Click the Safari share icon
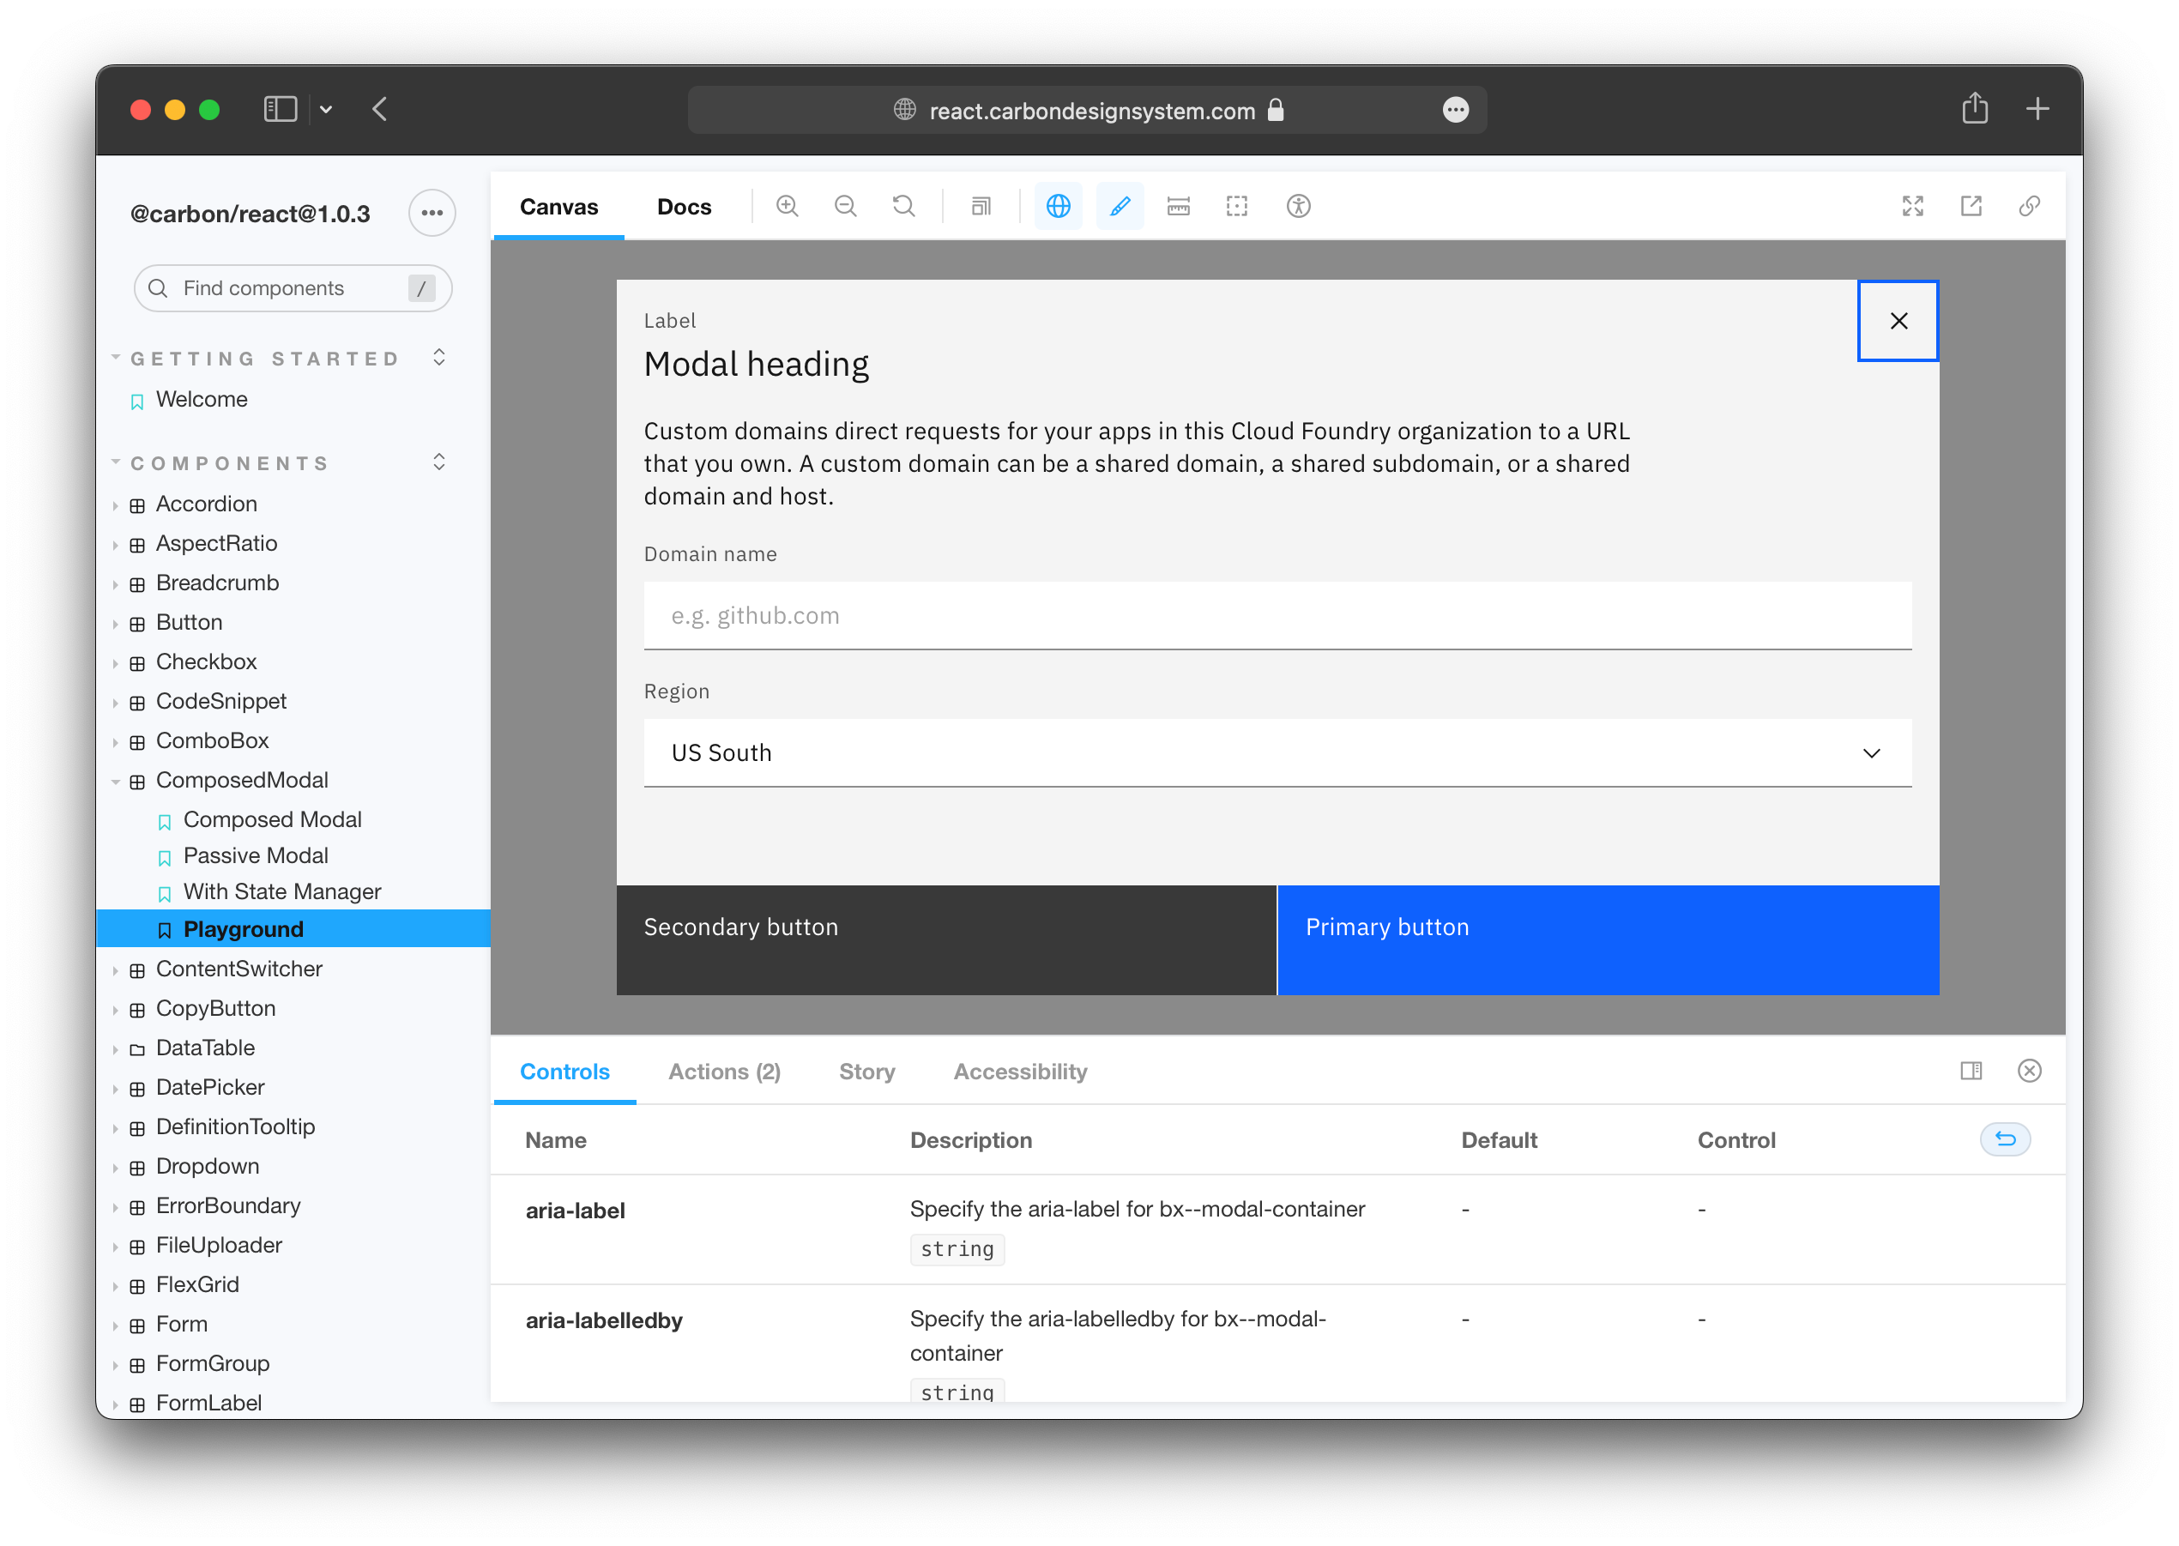The height and width of the screenshot is (1546, 2179). pyautogui.click(x=1974, y=108)
